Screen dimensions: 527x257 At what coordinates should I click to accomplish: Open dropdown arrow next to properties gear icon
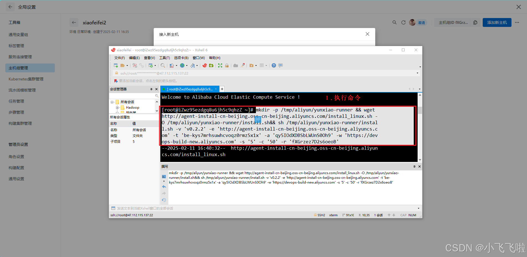(155, 66)
